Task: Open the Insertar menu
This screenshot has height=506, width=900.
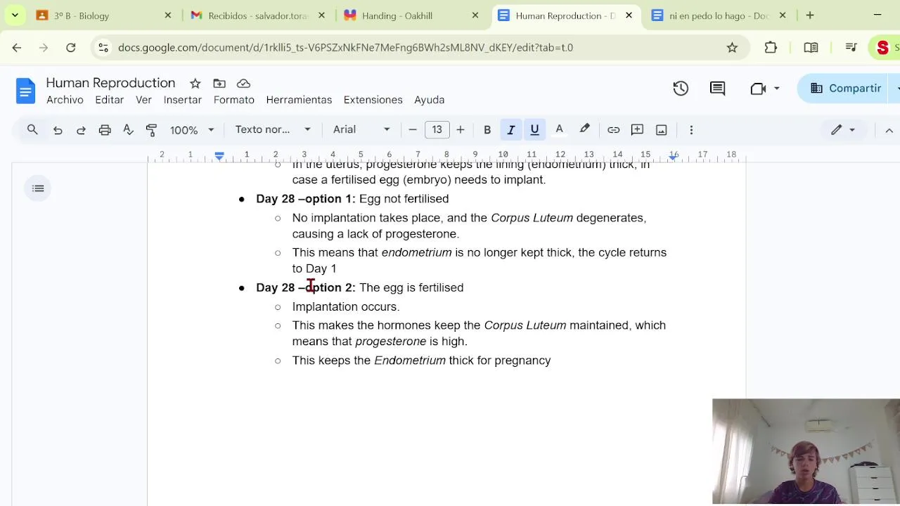Action: pos(183,100)
